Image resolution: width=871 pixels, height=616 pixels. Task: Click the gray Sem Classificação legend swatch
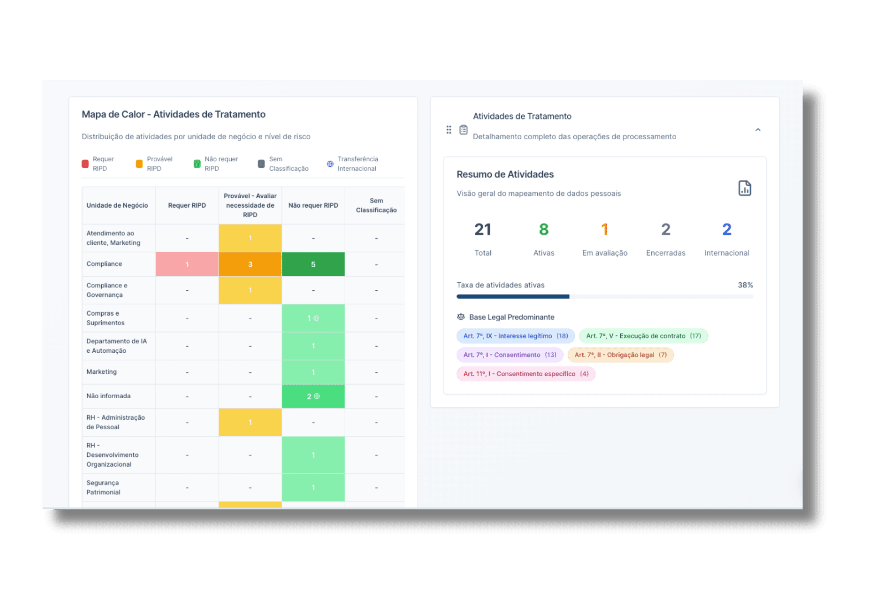click(x=261, y=164)
